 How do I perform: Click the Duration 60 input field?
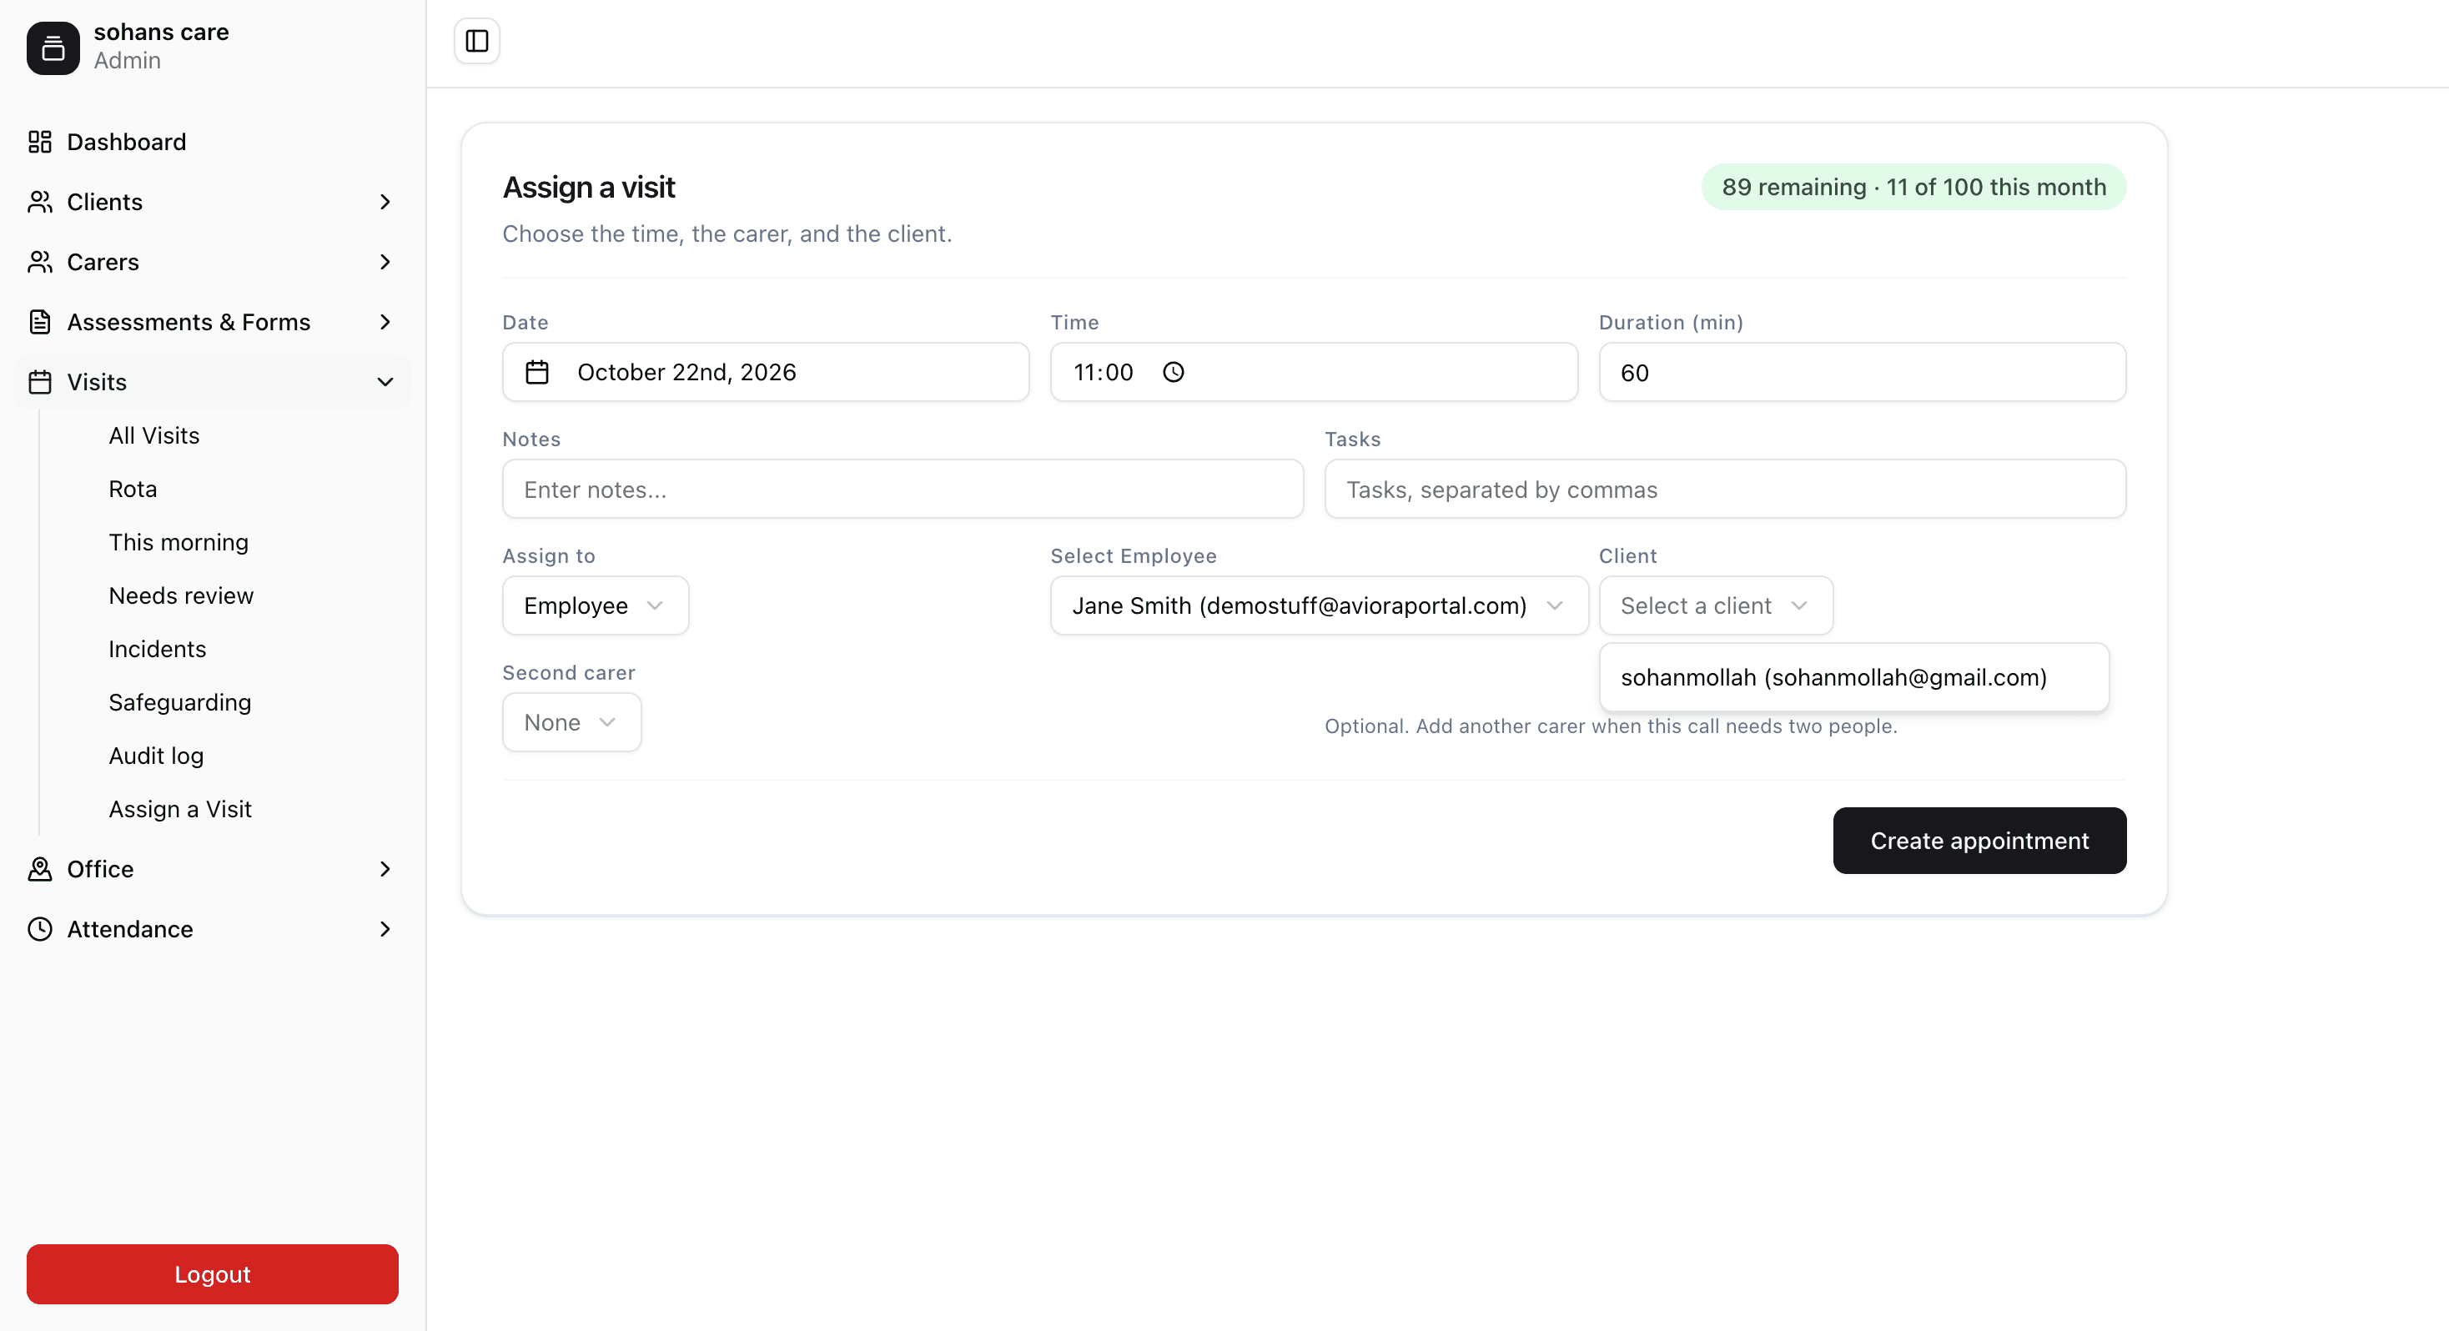click(1862, 372)
